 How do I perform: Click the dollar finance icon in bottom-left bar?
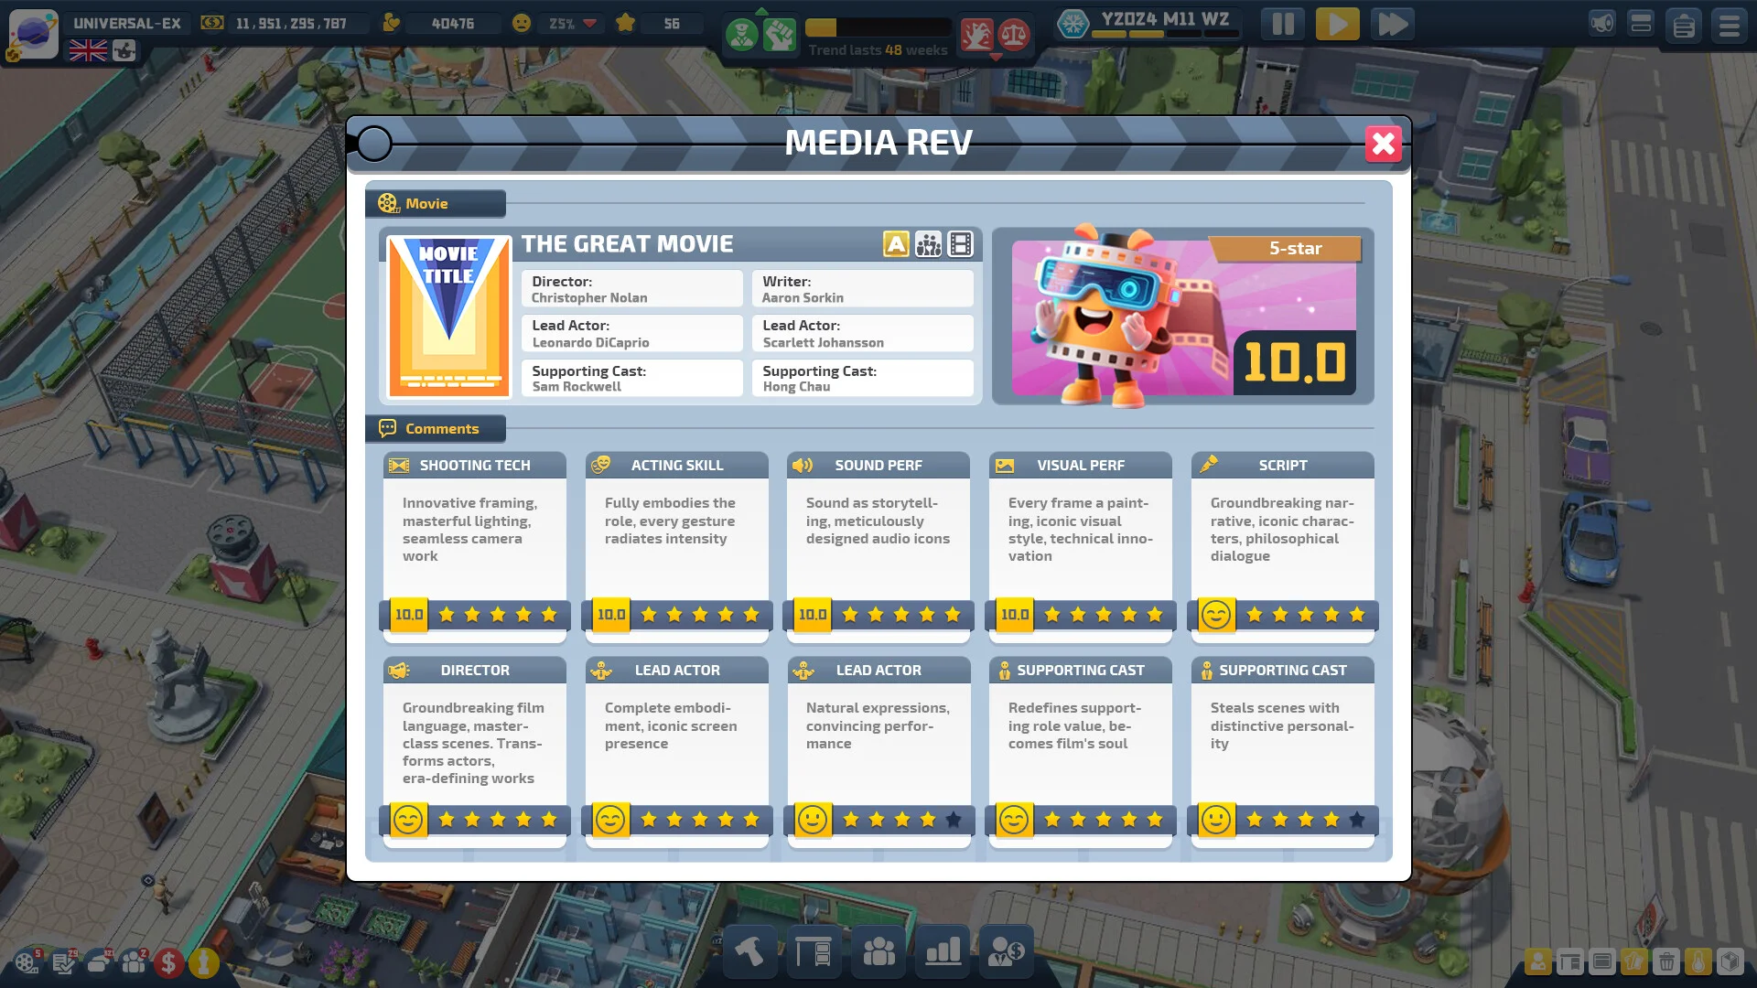coord(168,963)
